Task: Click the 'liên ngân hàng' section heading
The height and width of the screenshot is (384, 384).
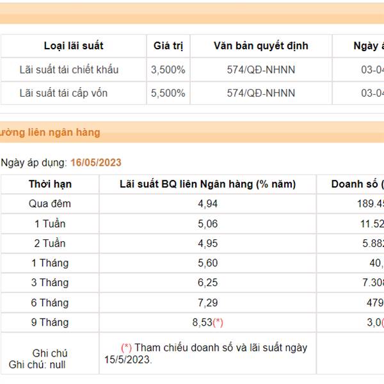Action: coord(50,132)
